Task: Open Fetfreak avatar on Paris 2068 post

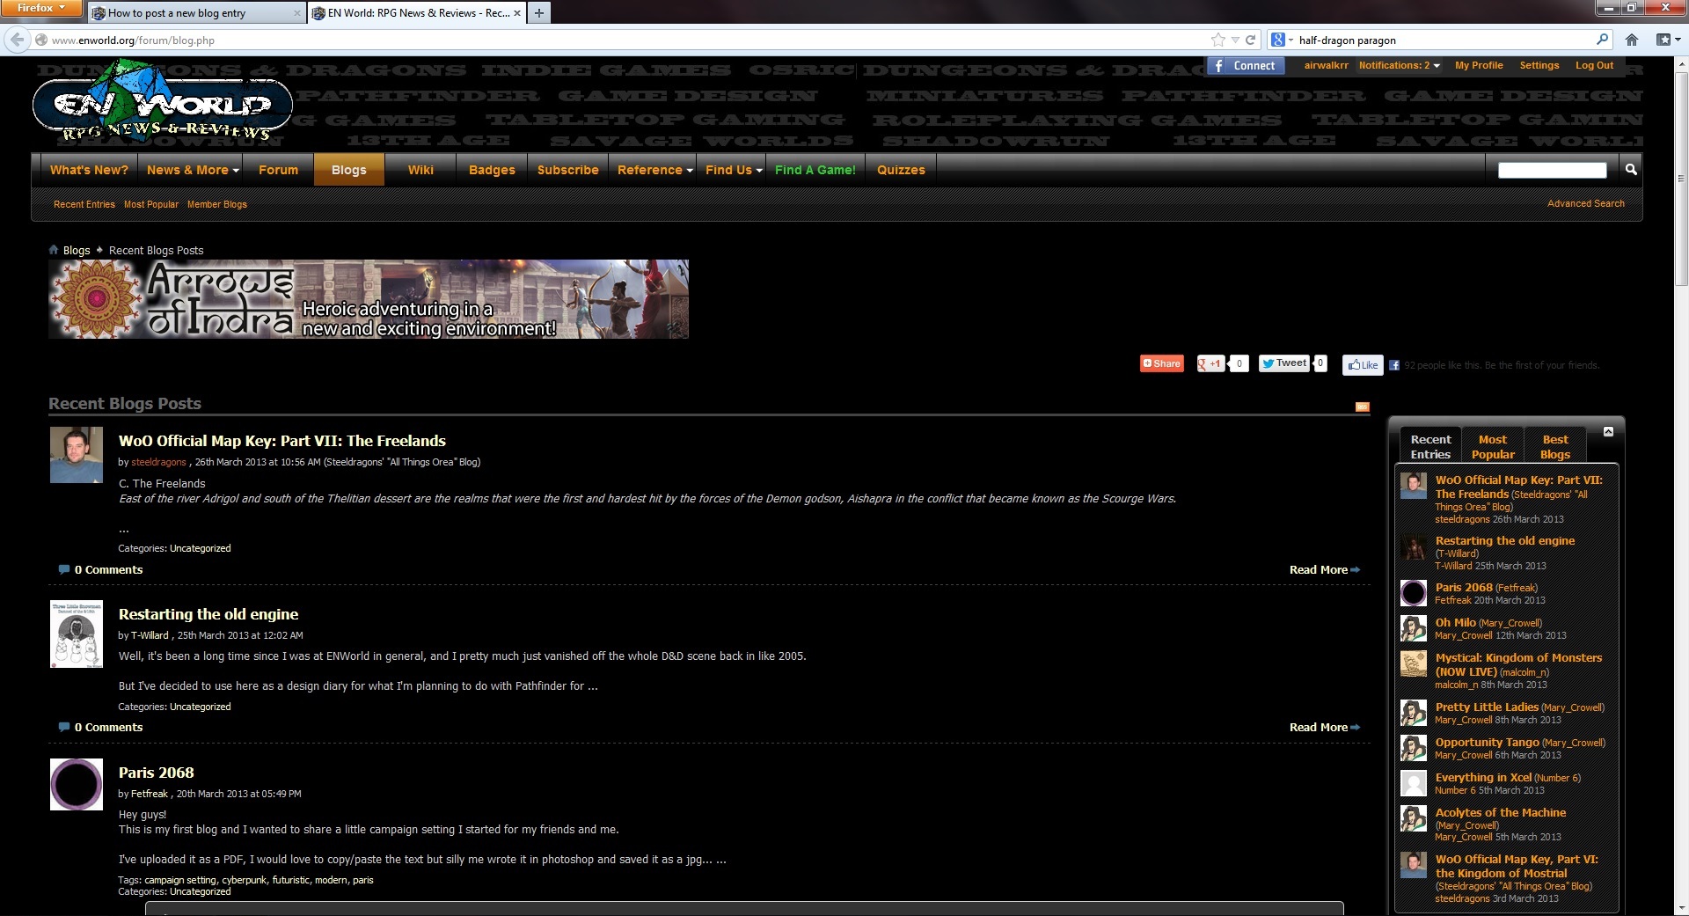Action: point(77,784)
